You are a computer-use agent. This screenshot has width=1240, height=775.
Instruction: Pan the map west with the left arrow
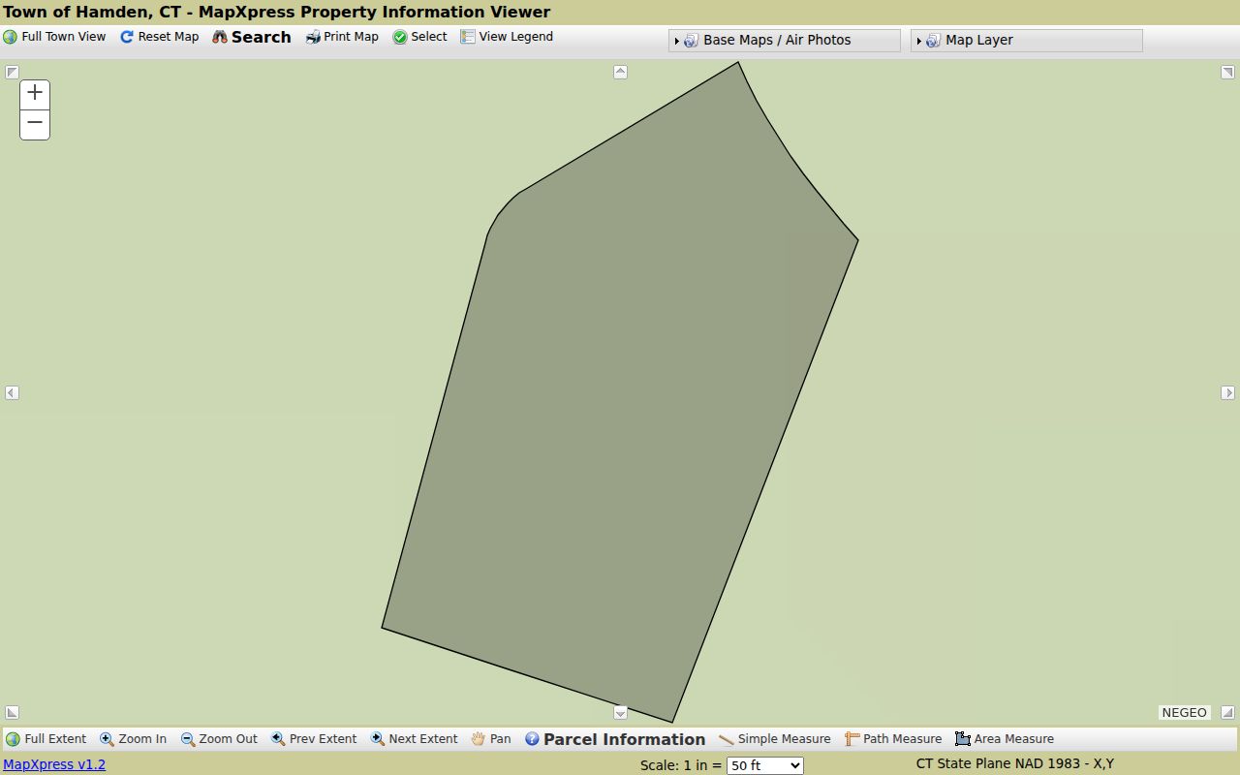click(12, 392)
